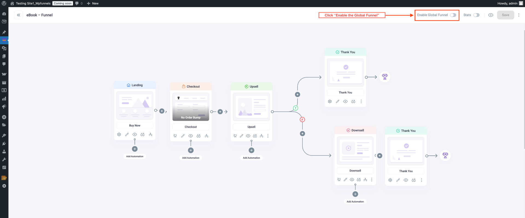The height and width of the screenshot is (218, 525).
Task: Preview the Upsell step with eye icon
Action: pos(248,136)
